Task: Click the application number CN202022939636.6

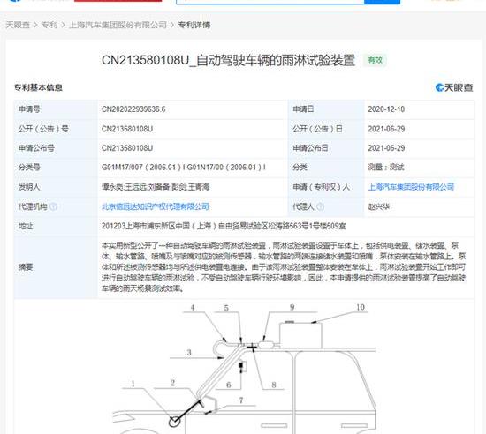Action: 133,109
